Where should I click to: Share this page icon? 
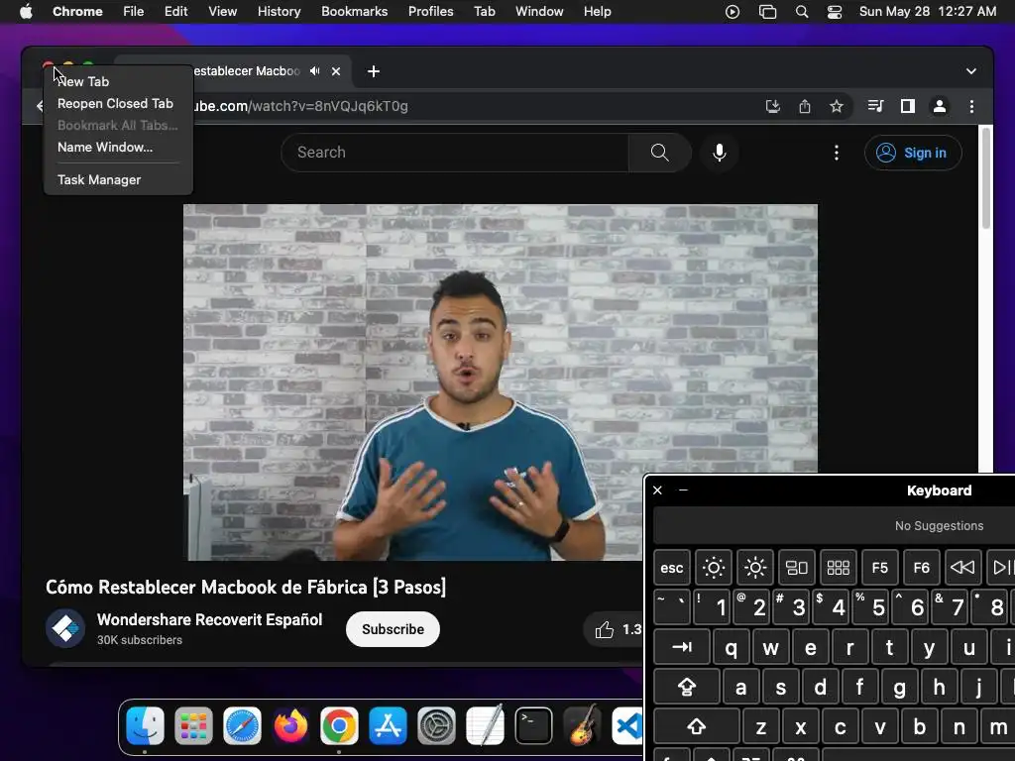click(805, 106)
